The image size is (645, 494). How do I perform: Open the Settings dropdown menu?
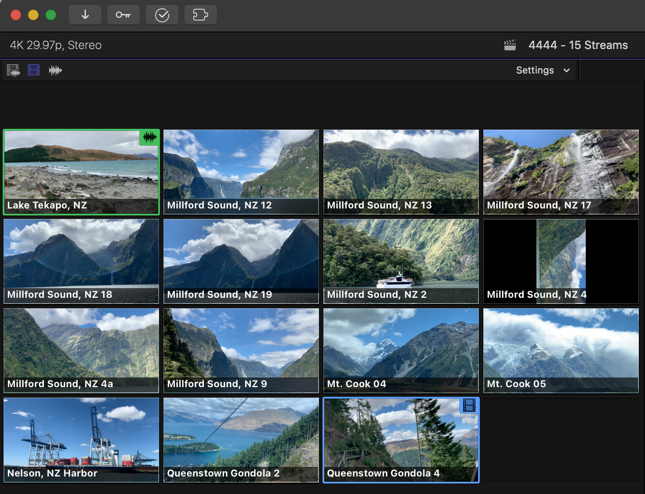tap(542, 70)
